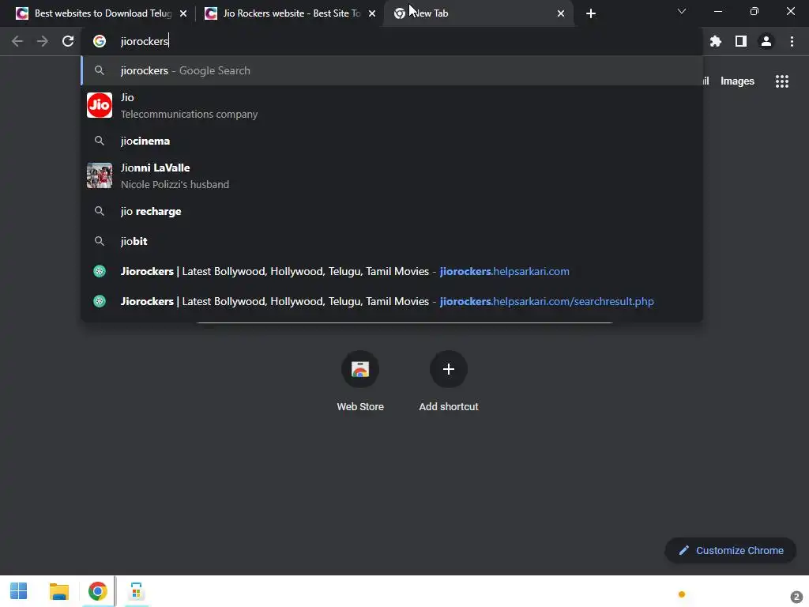Screen dimensions: 809x607
Task: Launch File Explorer from the taskbar
Action: [58, 591]
